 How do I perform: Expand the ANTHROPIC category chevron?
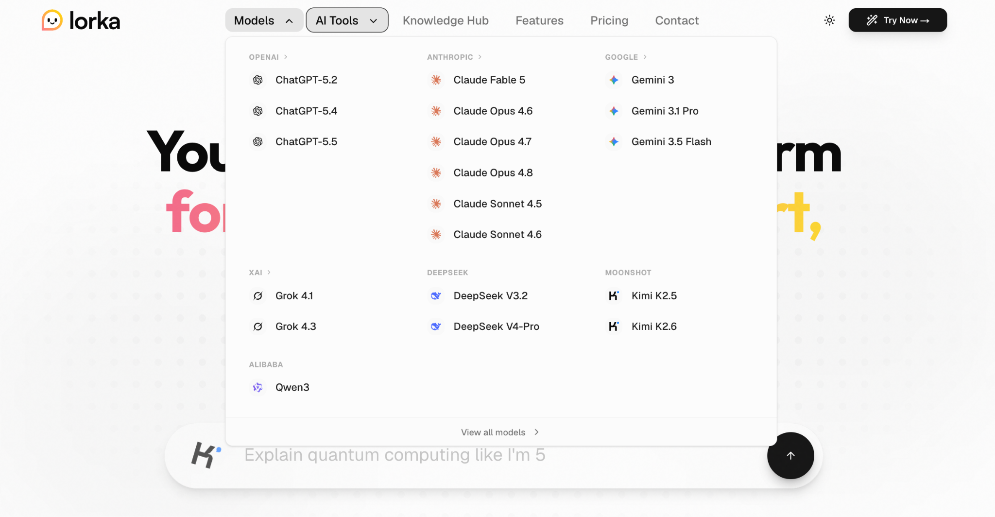[480, 57]
